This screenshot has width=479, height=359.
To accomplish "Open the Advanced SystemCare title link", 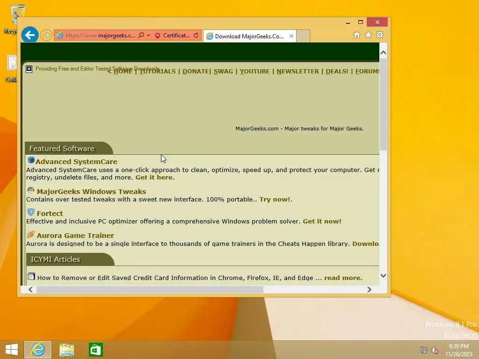I will (76, 161).
